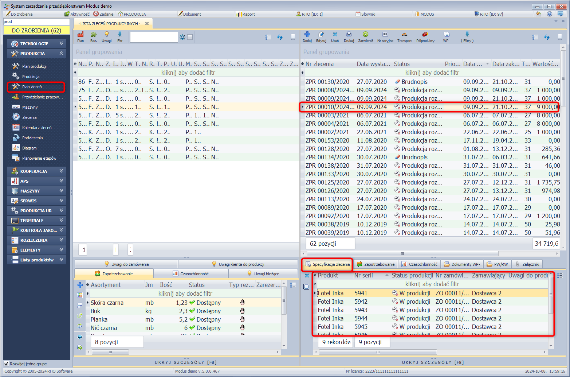Click the Dodaj plus icon in toolbar
Screen dimensions: 570x377
pos(307,35)
